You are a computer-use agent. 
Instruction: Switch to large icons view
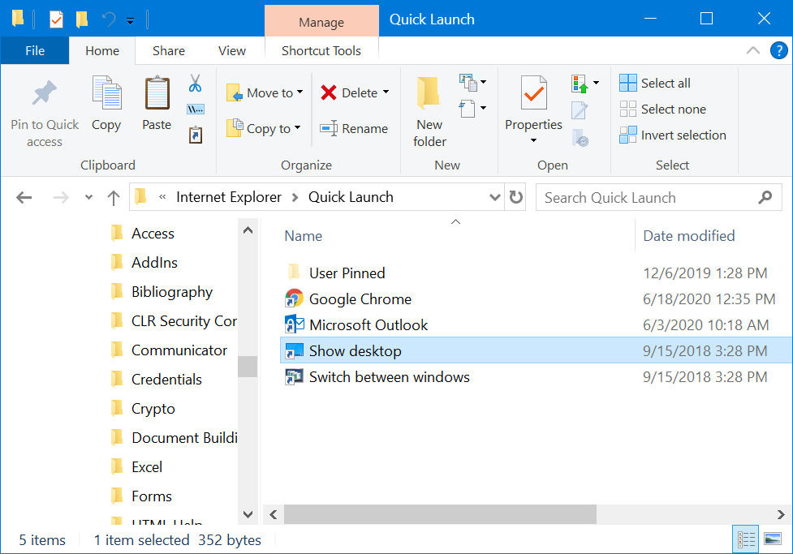[x=772, y=539]
